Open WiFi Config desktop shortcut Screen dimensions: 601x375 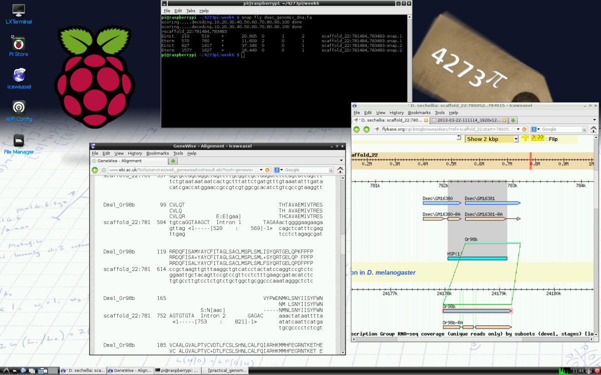[x=19, y=110]
